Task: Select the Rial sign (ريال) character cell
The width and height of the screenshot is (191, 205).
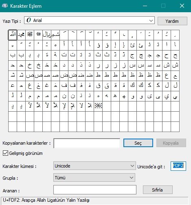Action: (x=47, y=35)
